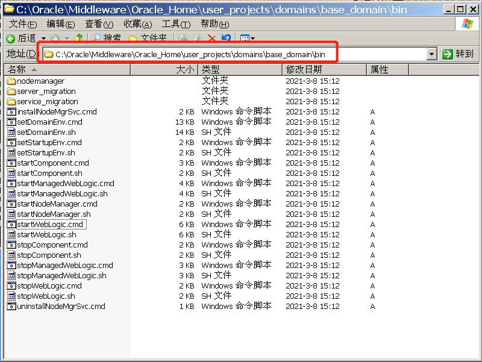Screen dimensions: 482x362
Task: Click the red X Delete icon
Action: [x=212, y=38]
